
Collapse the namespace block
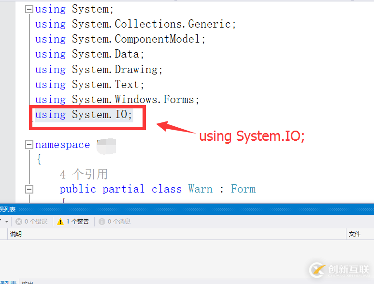click(29, 145)
